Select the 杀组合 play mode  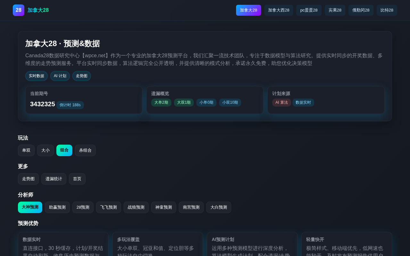tap(85, 150)
